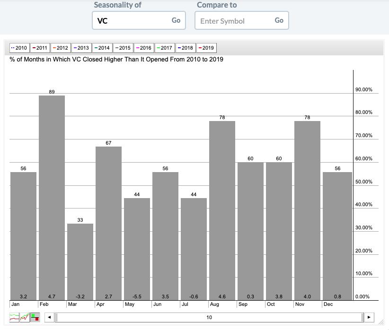The image size is (389, 330).
Task: Toggle the 2019 year legend
Action: tap(207, 48)
